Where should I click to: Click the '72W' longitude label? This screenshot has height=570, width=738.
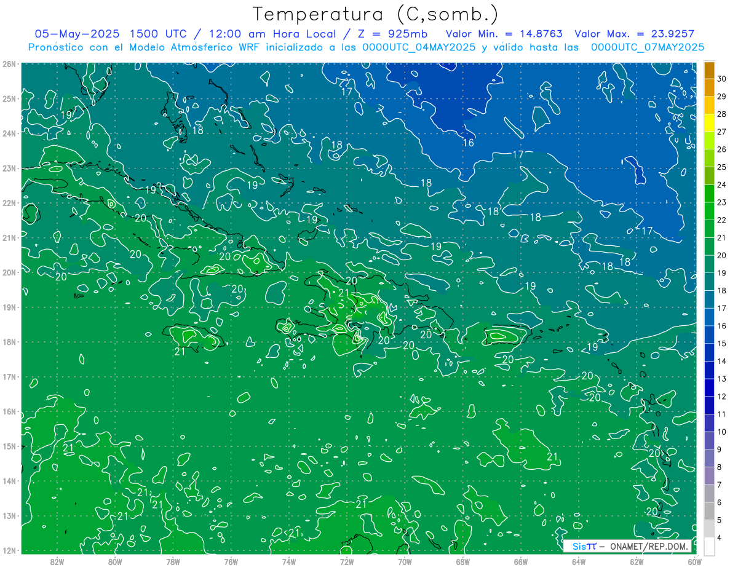(347, 562)
